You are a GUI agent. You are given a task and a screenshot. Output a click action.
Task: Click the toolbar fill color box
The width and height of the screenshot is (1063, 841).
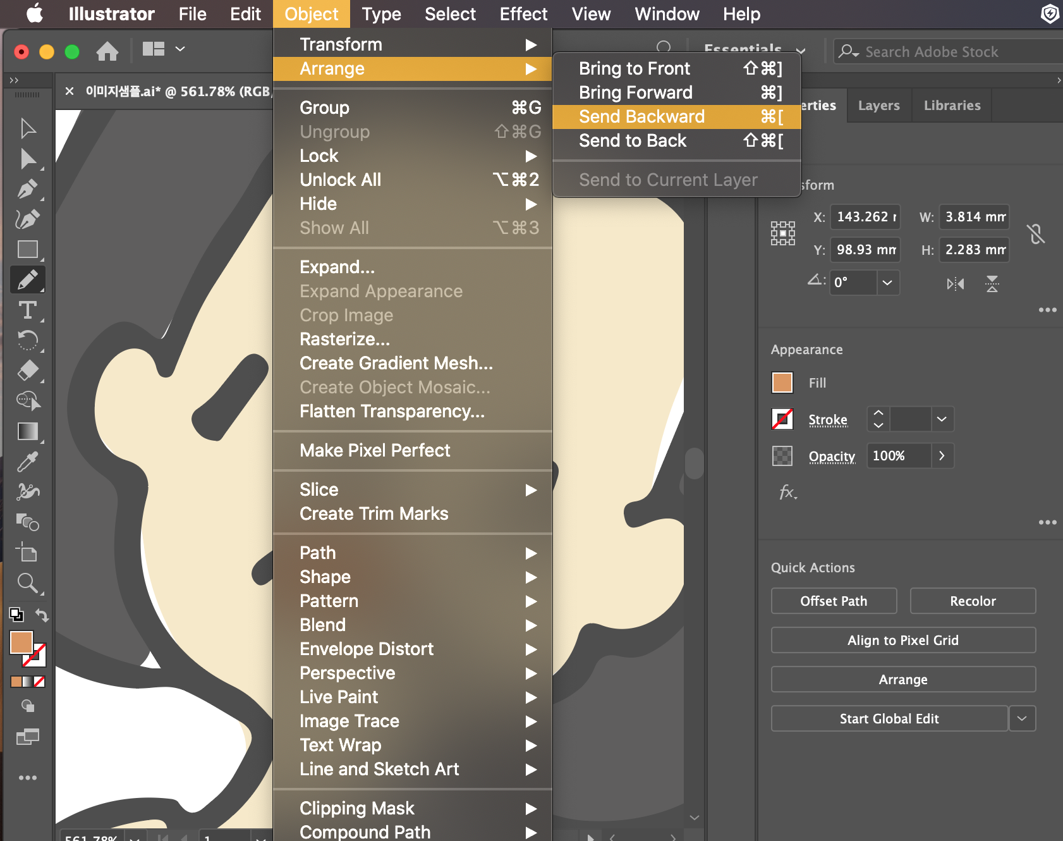(x=21, y=642)
